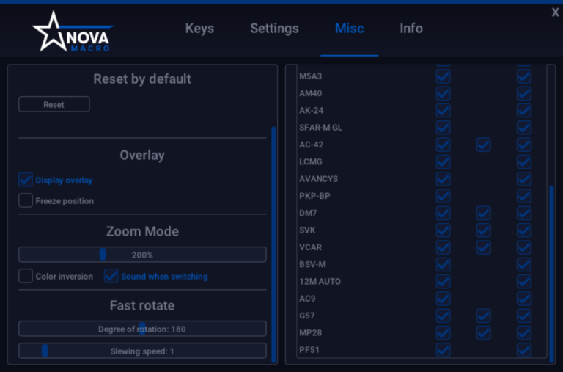This screenshot has height=372, width=563.
Task: Select the SVK weapon name
Action: [307, 230]
